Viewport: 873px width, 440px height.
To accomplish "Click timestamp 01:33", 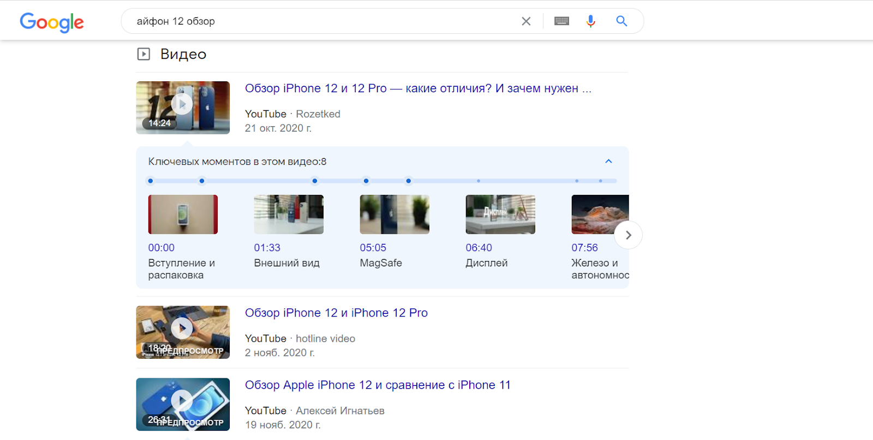I will tap(267, 248).
